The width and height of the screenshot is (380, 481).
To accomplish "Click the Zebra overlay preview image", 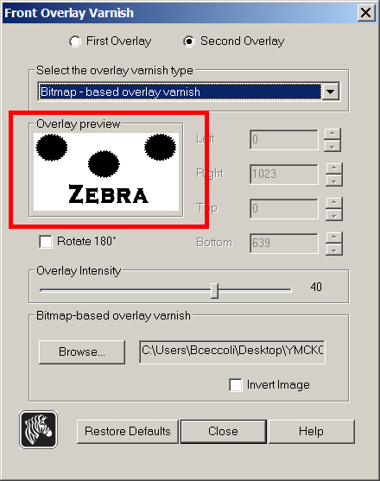I will point(106,172).
